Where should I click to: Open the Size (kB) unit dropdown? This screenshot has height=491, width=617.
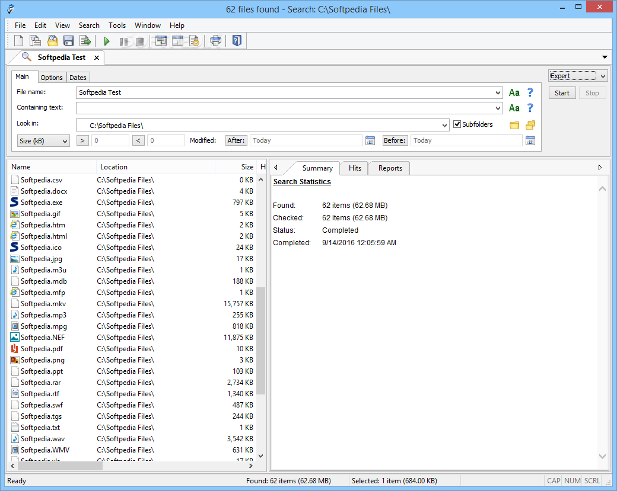click(43, 140)
